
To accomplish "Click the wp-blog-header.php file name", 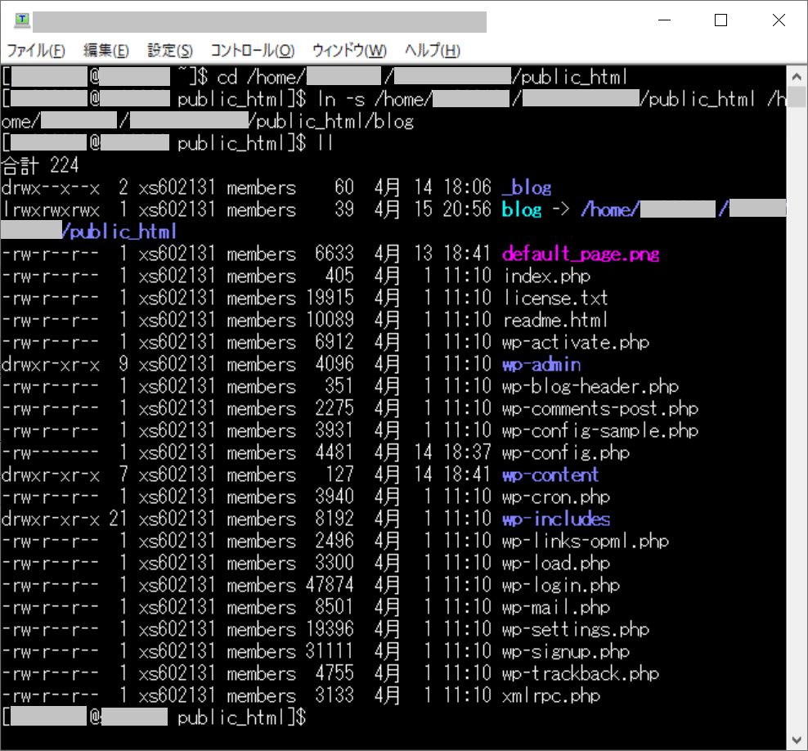I will click(x=590, y=387).
